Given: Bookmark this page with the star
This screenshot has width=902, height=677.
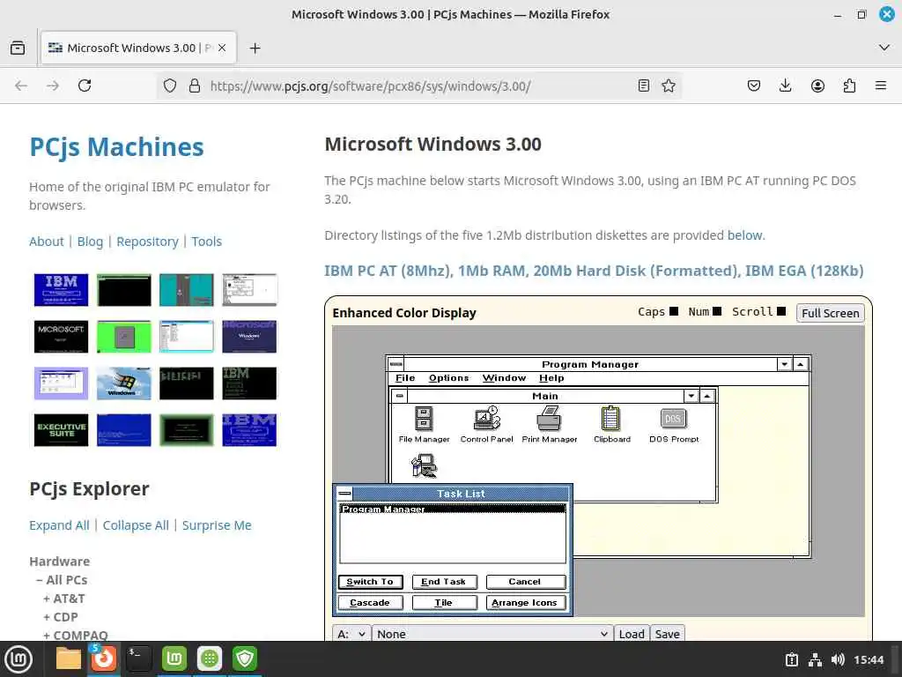Looking at the screenshot, I should (x=669, y=86).
